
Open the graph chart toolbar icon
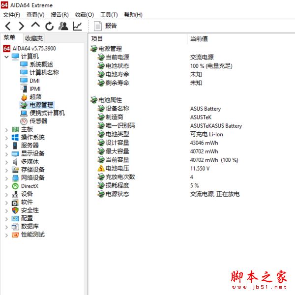coord(77,26)
